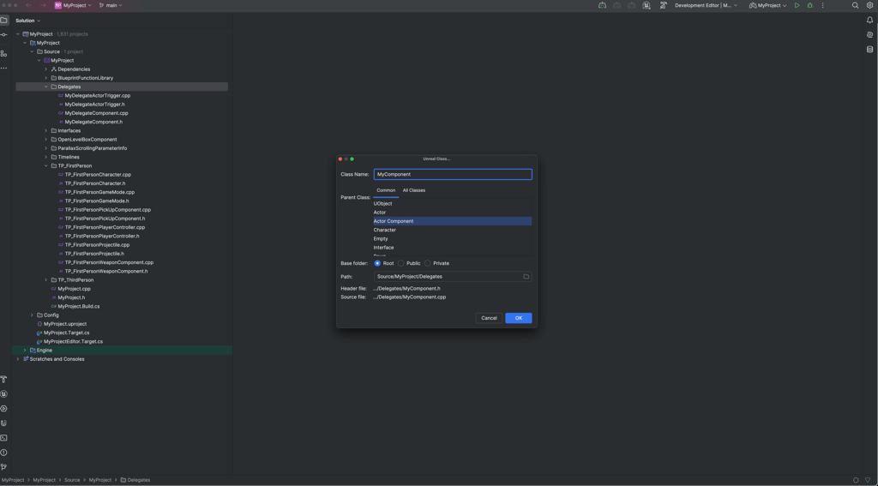Screen dimensions: 878x486
Task: Open the Unreal log magnet-shaped tool icon
Action: [4, 423]
